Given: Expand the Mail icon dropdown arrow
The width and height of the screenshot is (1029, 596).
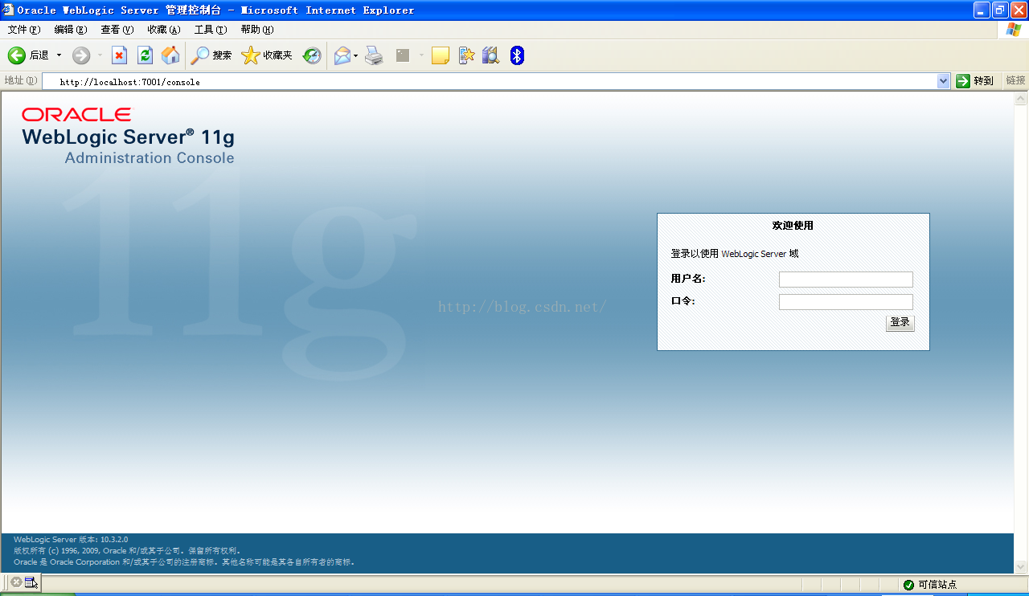Looking at the screenshot, I should point(356,55).
